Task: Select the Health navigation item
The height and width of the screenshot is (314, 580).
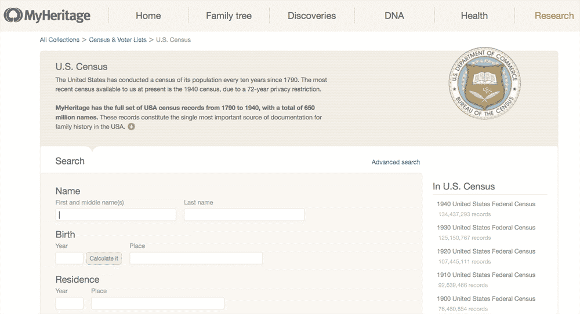Action: (474, 16)
